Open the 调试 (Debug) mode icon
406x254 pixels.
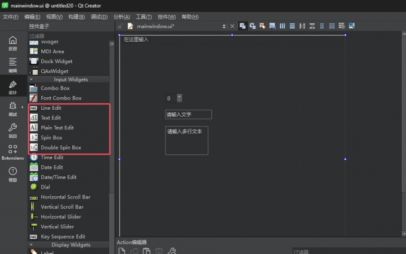click(x=13, y=109)
